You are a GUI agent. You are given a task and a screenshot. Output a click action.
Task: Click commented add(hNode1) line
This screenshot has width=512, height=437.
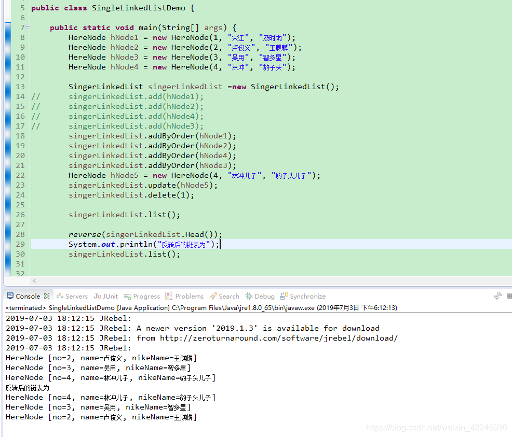tap(136, 97)
